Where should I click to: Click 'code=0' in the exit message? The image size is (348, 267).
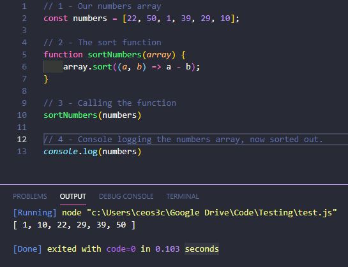pyautogui.click(x=121, y=249)
